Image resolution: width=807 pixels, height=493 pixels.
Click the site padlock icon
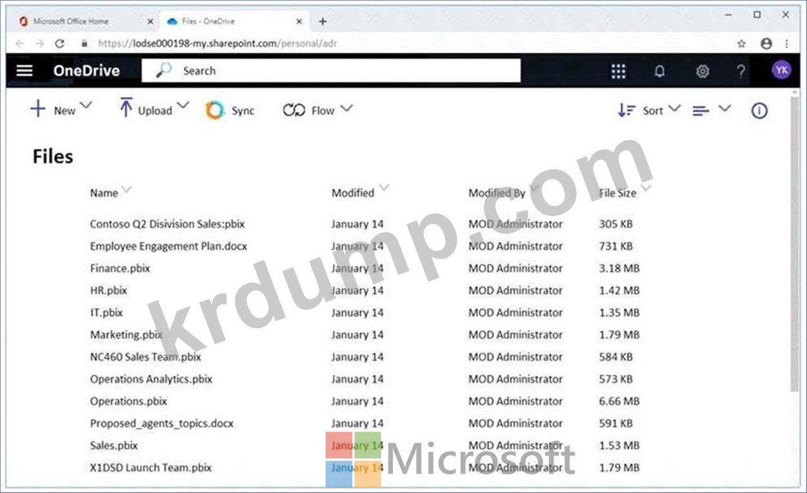[x=84, y=43]
